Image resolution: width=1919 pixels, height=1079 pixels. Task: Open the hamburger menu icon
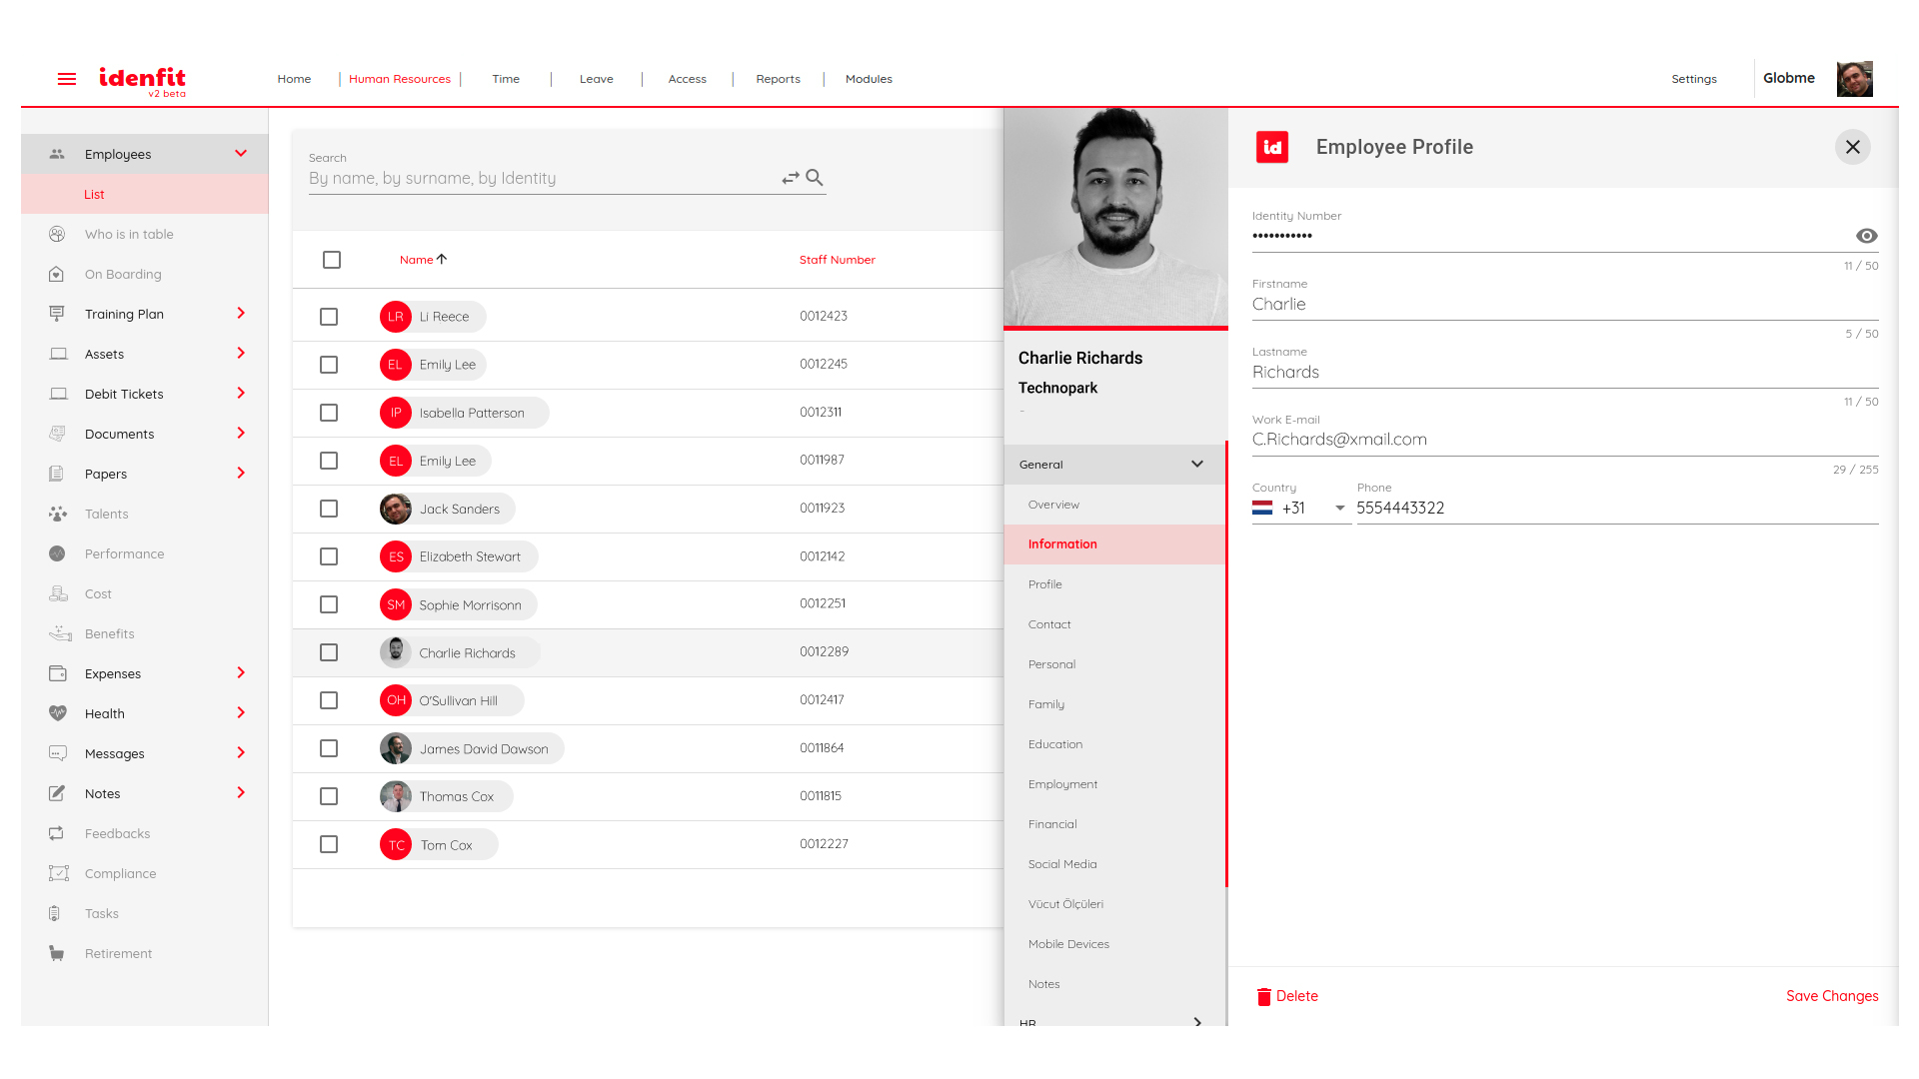coord(67,79)
